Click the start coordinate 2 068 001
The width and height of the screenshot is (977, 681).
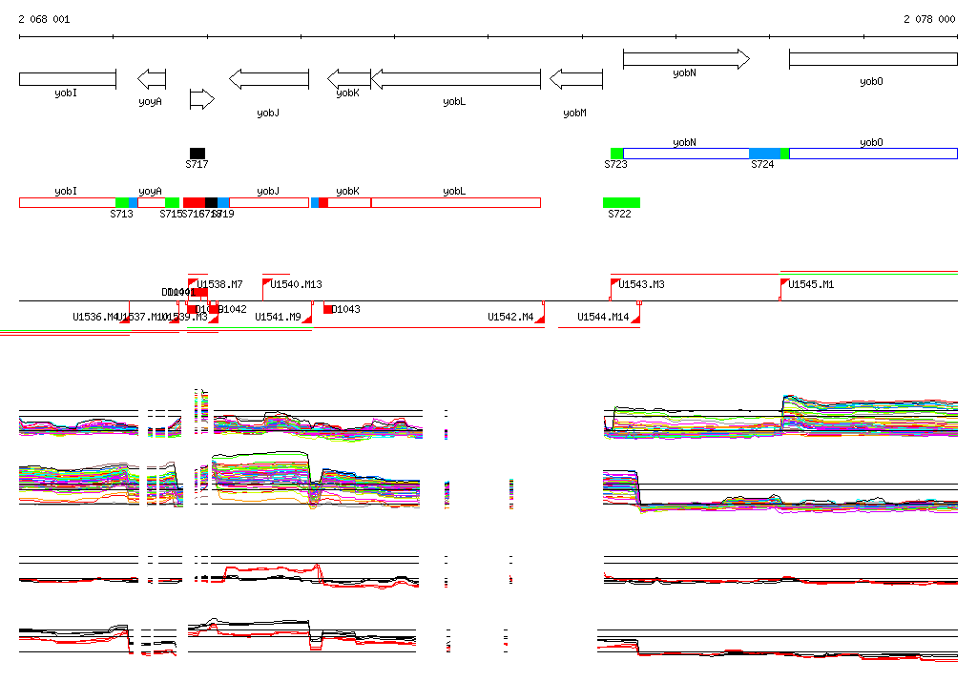pos(44,19)
